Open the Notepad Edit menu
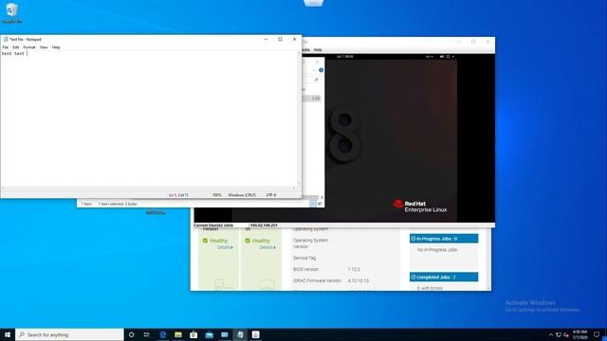Screen dimensions: 607x341 (15, 47)
